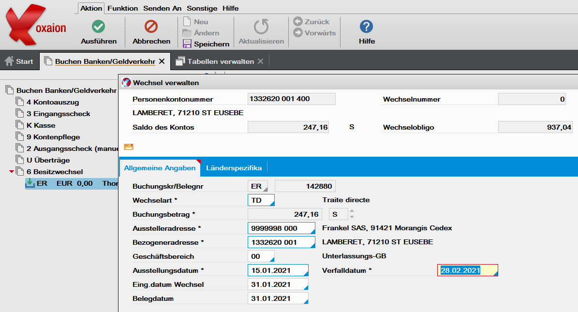Click the Wechselnummer field
Image resolution: width=578 pixels, height=312 pixels.
click(x=532, y=99)
